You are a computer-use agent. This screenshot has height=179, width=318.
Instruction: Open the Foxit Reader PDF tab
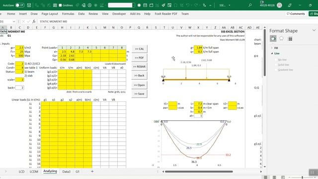[x=166, y=14]
